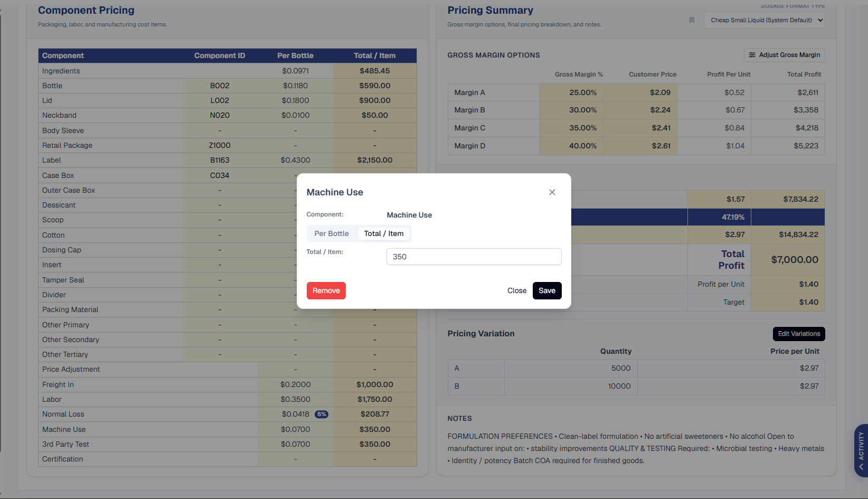
Task: Save the Machine Use value
Action: tap(547, 290)
